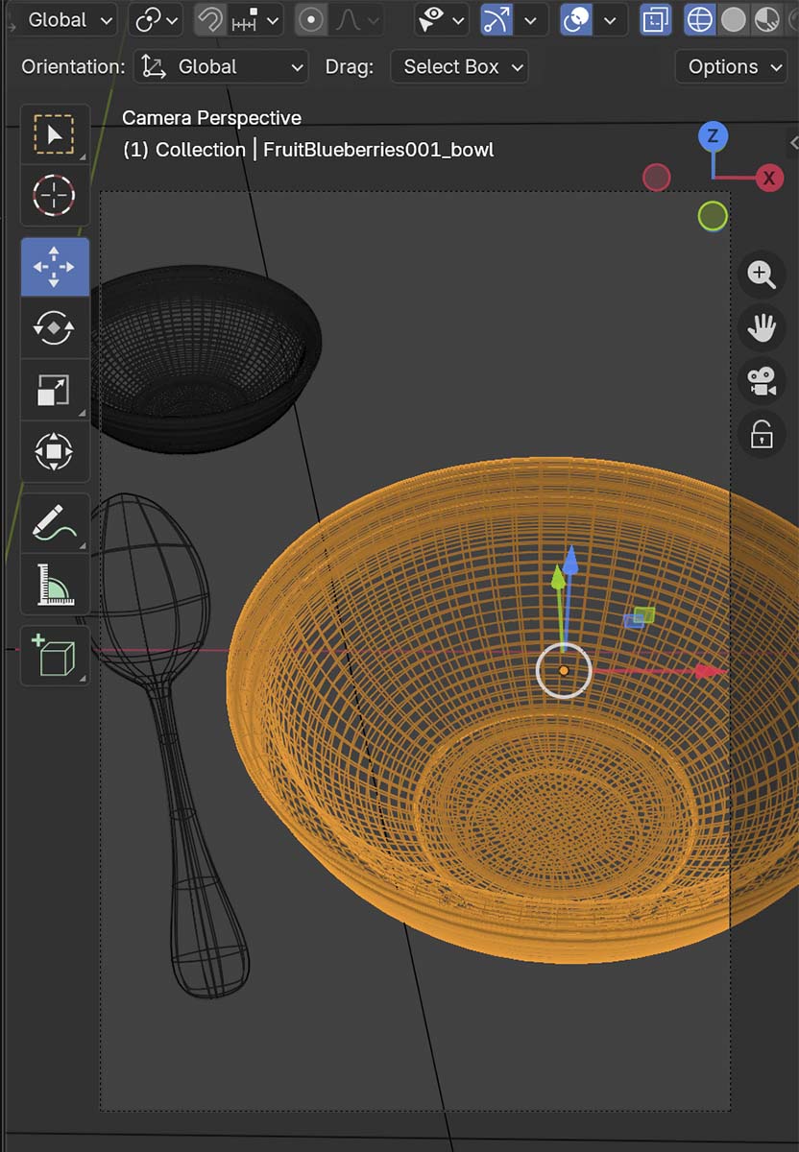This screenshot has height=1152, width=799.
Task: Activate the Cursor tool
Action: tap(55, 196)
